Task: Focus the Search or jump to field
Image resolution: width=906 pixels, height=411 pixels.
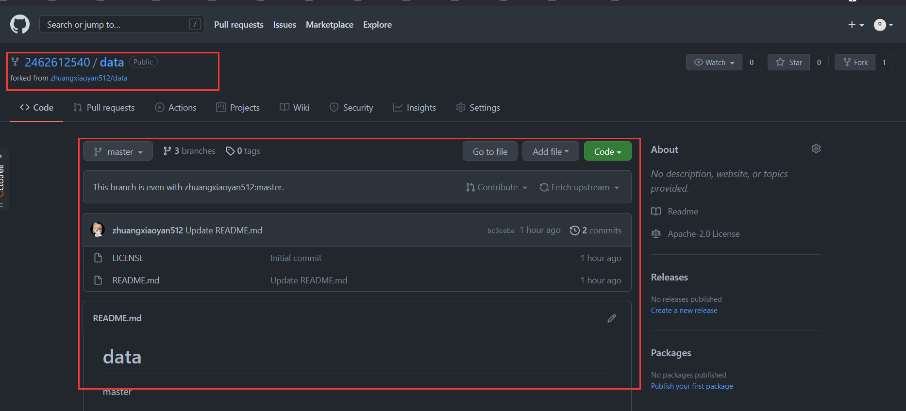Action: click(121, 24)
